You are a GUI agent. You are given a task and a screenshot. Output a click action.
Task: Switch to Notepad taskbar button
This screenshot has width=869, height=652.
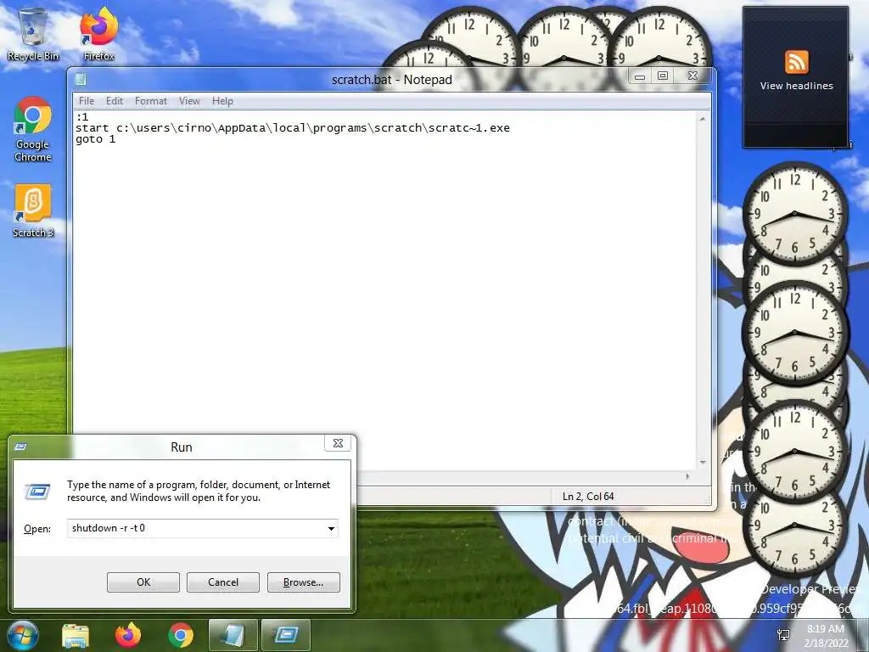point(233,635)
